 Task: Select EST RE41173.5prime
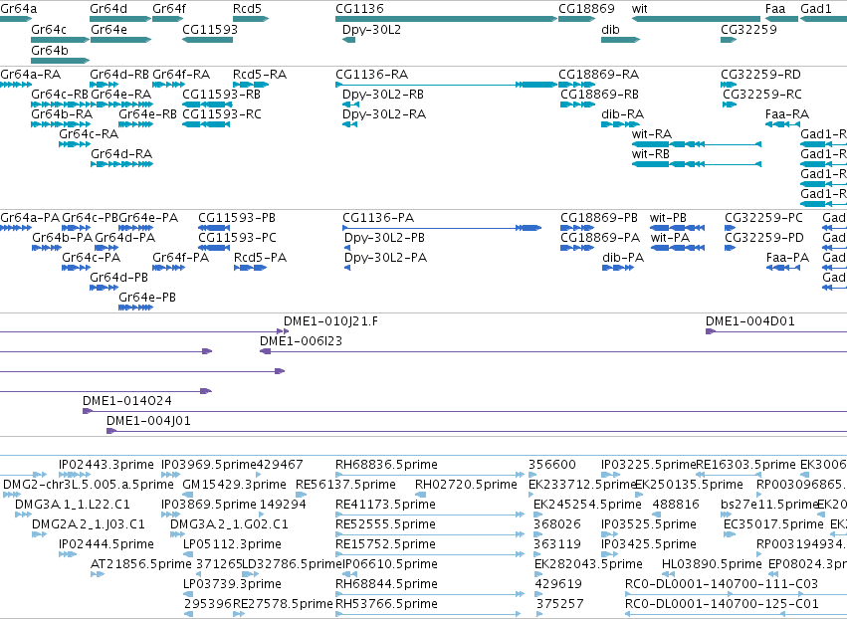click(x=386, y=504)
